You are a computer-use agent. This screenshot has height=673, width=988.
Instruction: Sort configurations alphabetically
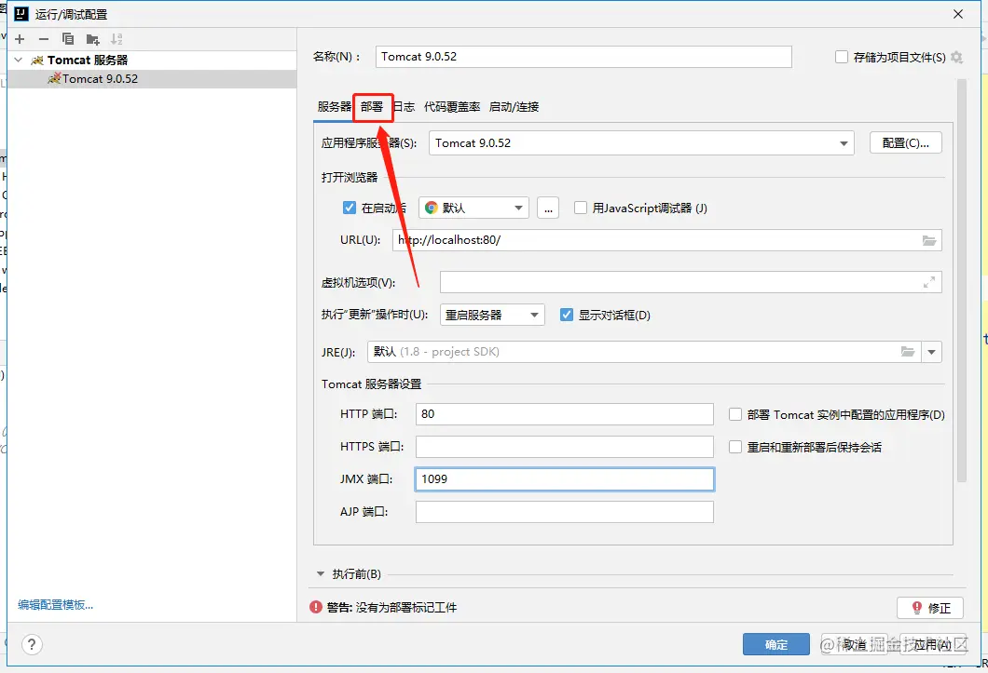117,39
